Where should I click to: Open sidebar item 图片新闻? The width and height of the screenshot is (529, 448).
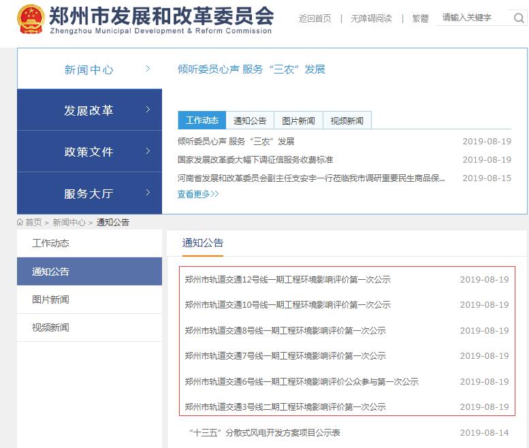pyautogui.click(x=89, y=300)
